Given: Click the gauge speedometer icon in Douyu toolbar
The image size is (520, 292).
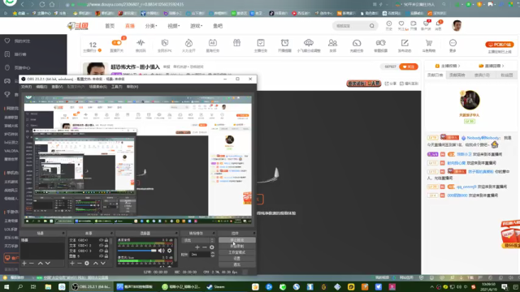Looking at the screenshot, I should [x=357, y=43].
